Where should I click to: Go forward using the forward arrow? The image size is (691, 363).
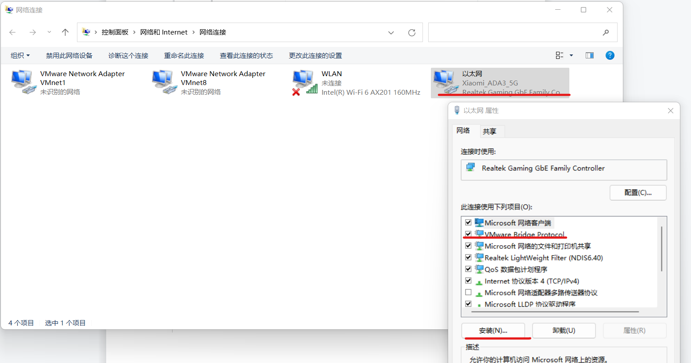32,32
